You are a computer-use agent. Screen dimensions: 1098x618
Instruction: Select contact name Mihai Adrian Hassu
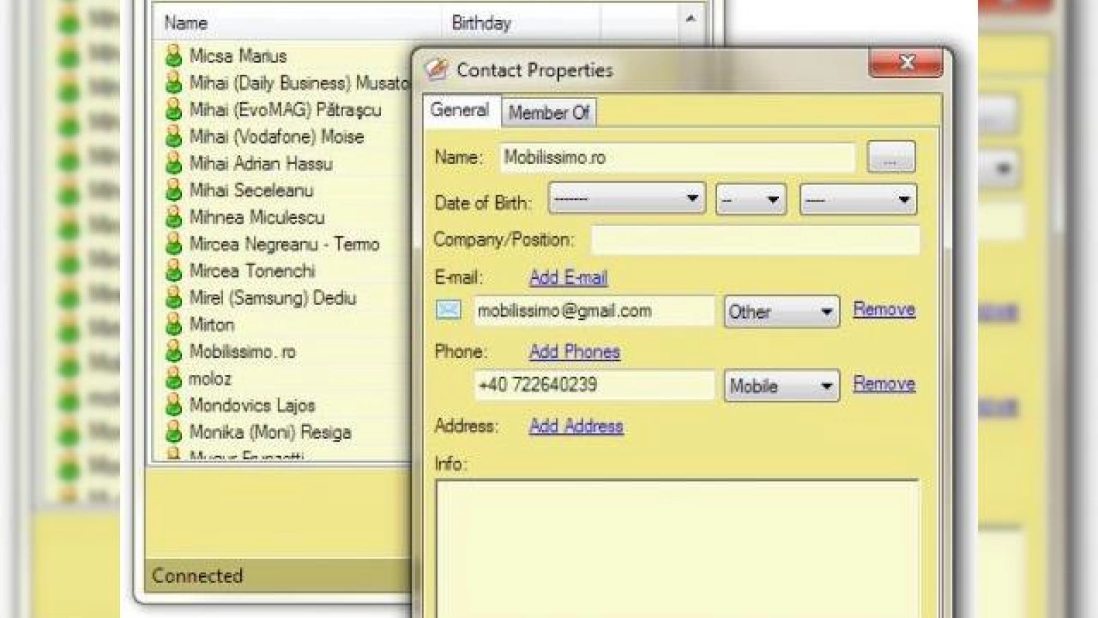261,163
